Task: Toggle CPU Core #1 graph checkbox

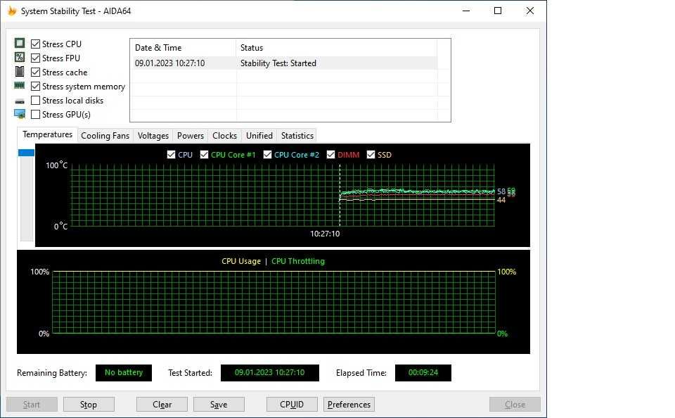Action: coord(204,155)
